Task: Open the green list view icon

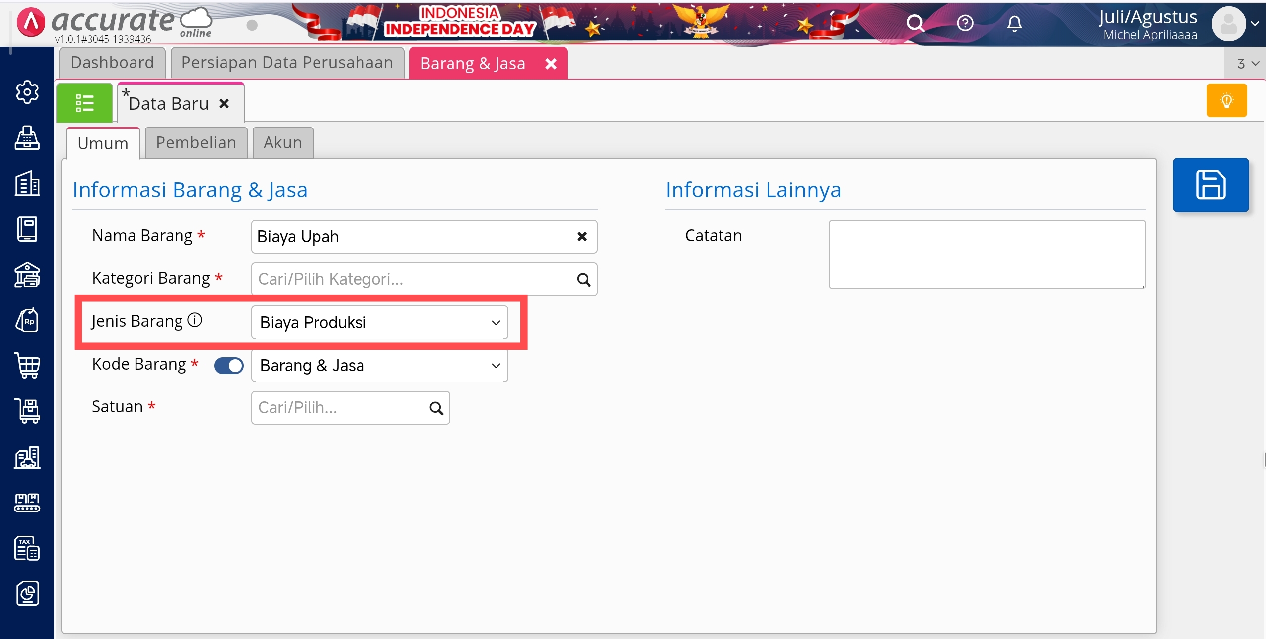Action: pos(85,103)
